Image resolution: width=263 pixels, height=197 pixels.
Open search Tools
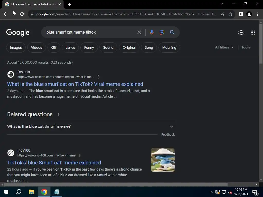tap(246, 47)
